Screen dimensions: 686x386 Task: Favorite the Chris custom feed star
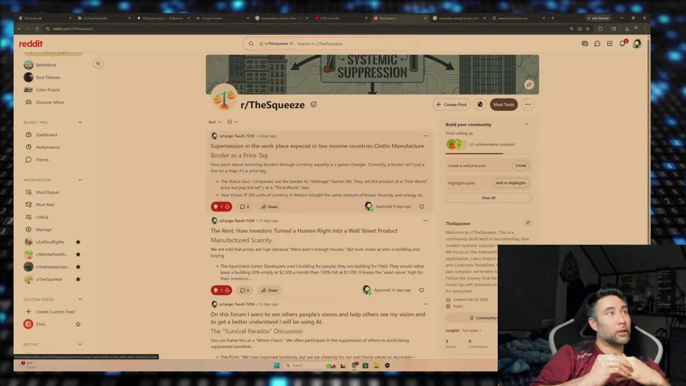pos(78,324)
